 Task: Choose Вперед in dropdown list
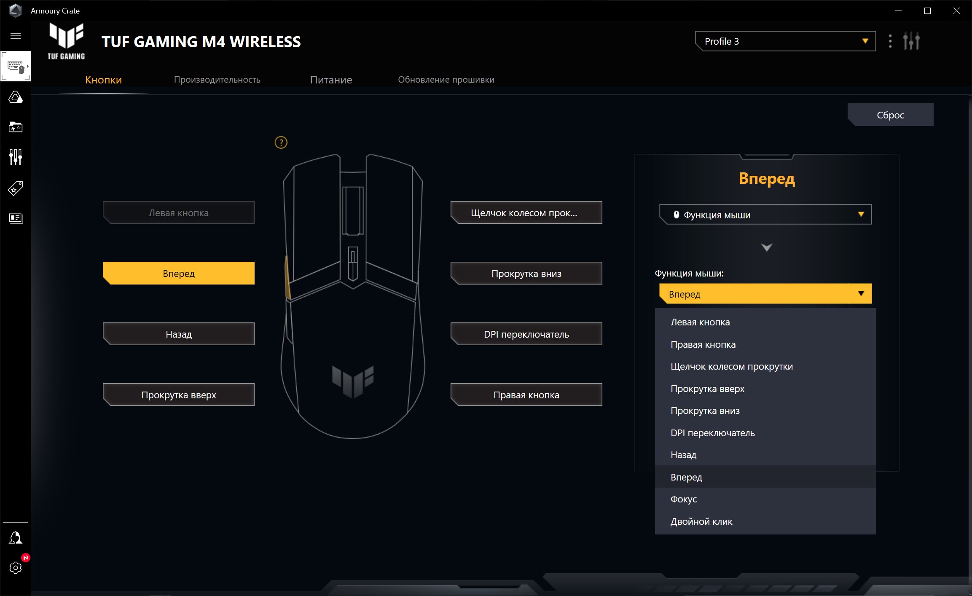[x=765, y=477]
